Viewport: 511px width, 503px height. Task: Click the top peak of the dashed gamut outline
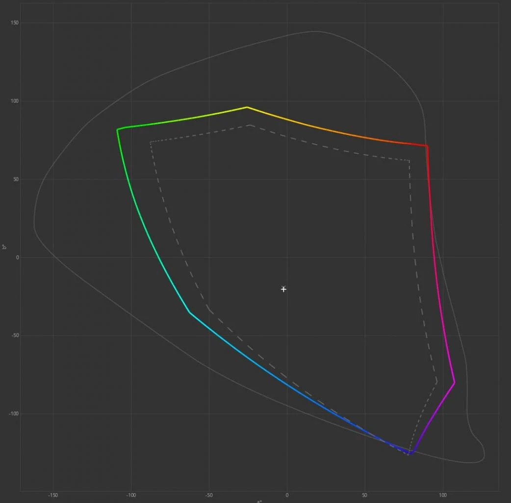tap(250, 125)
